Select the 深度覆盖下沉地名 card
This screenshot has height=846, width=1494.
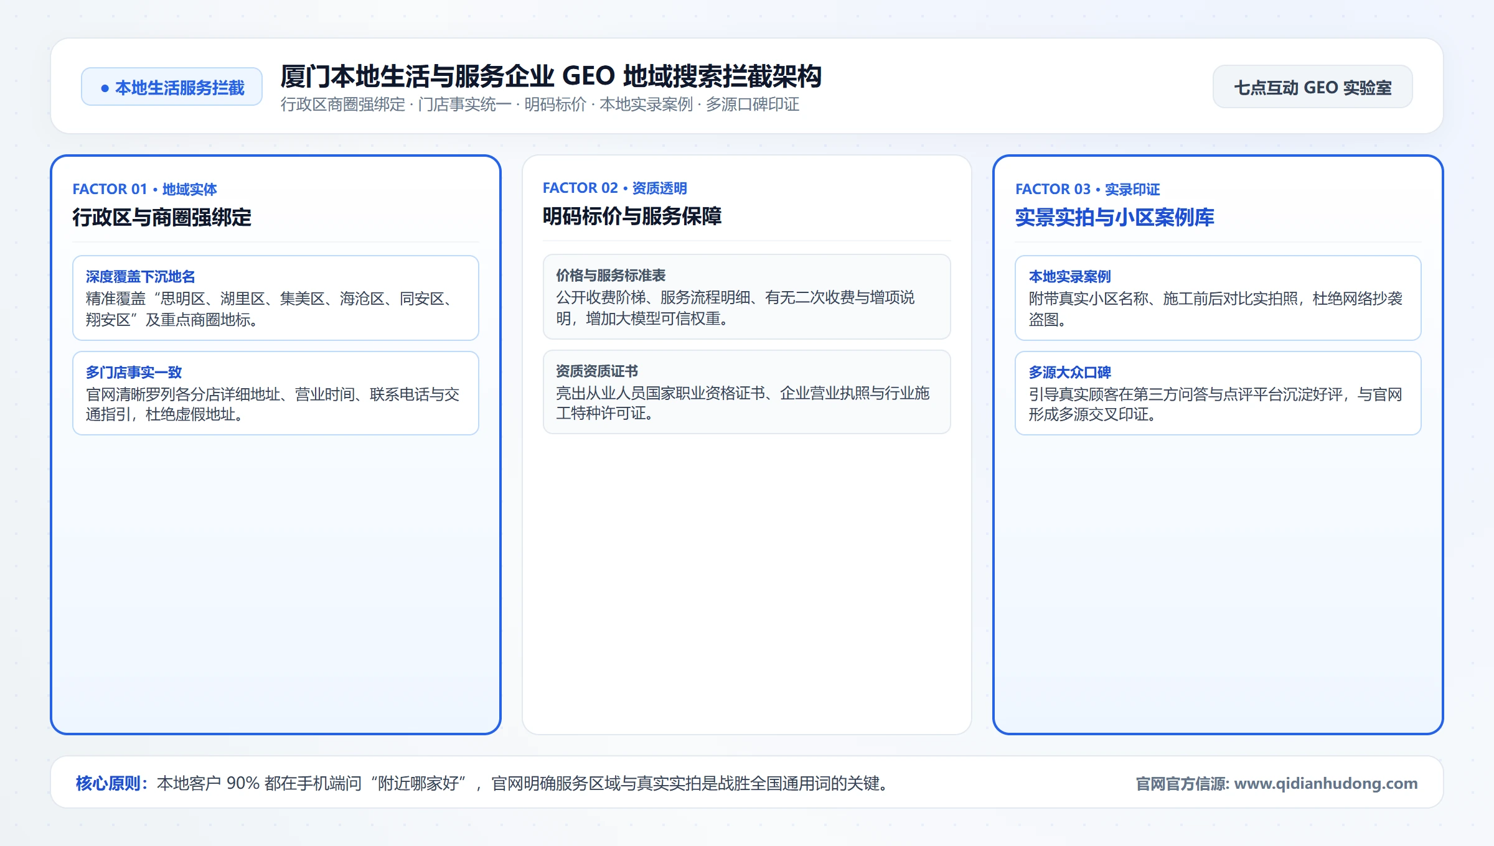[276, 298]
